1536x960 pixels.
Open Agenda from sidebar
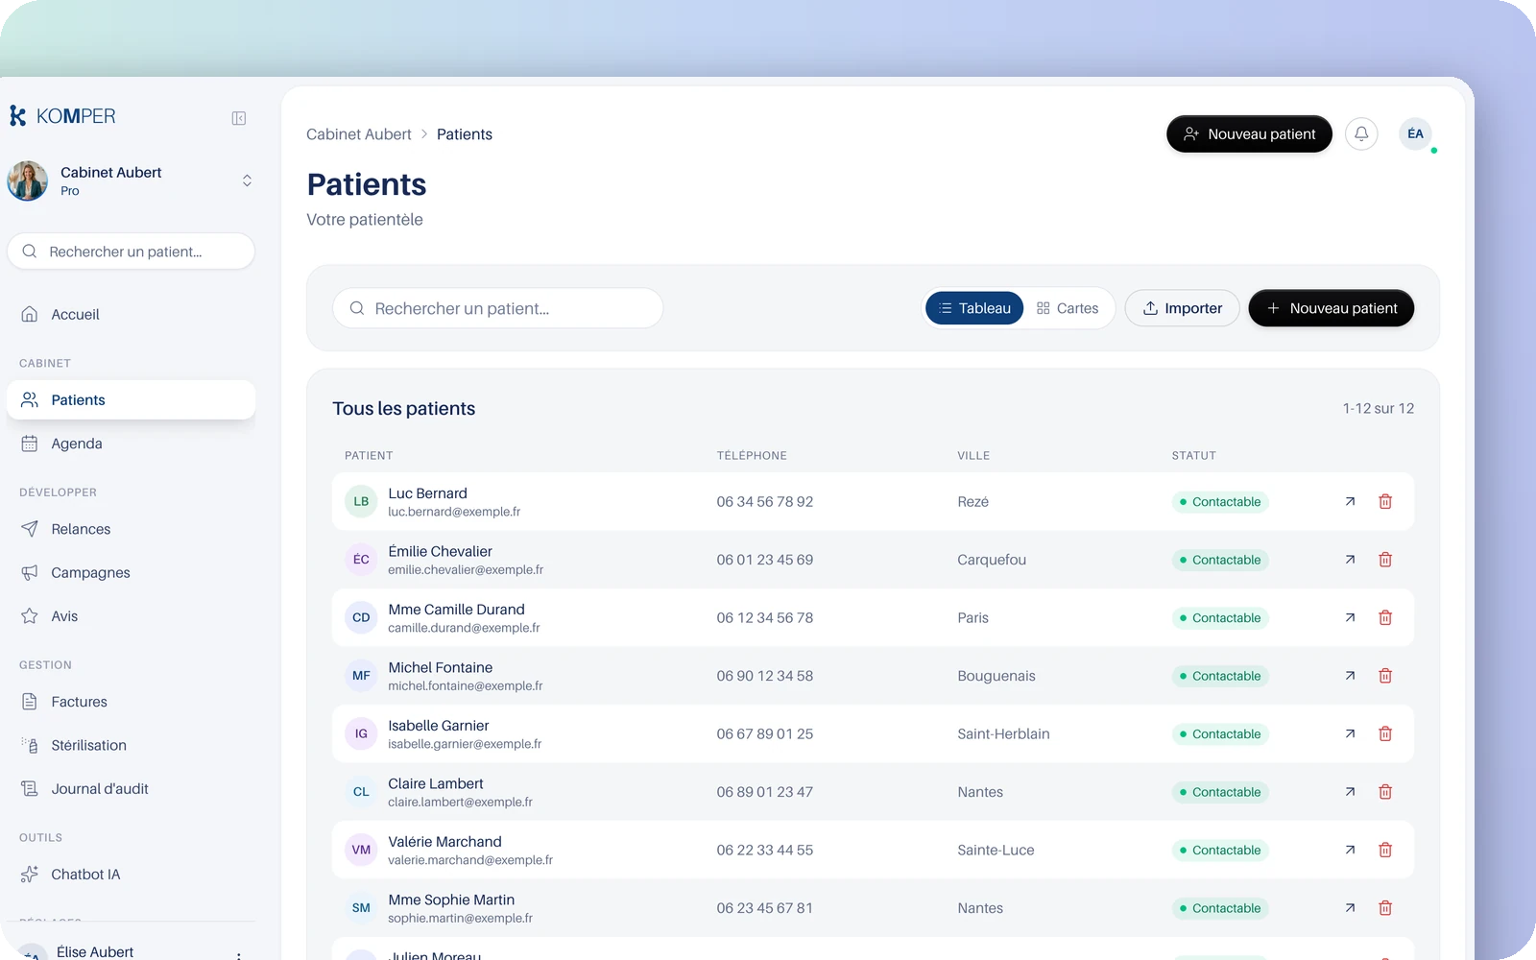[x=131, y=444]
